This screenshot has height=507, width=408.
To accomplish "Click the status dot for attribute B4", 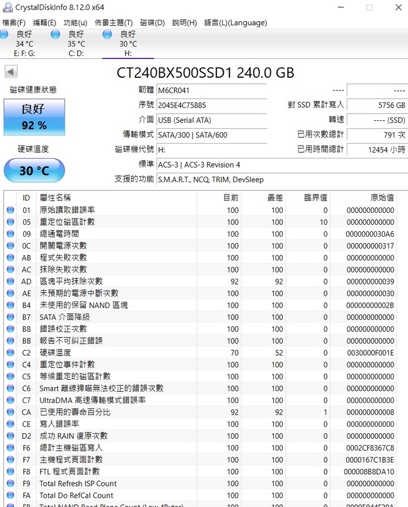I will click(10, 305).
